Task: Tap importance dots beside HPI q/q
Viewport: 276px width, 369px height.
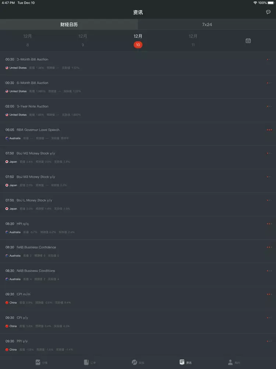Action: point(269,224)
